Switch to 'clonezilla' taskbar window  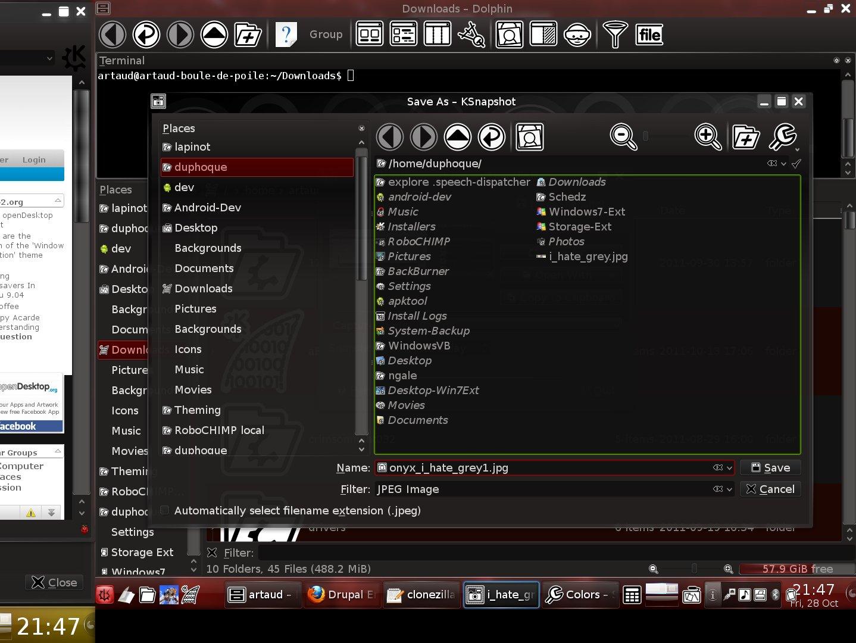coord(421,594)
